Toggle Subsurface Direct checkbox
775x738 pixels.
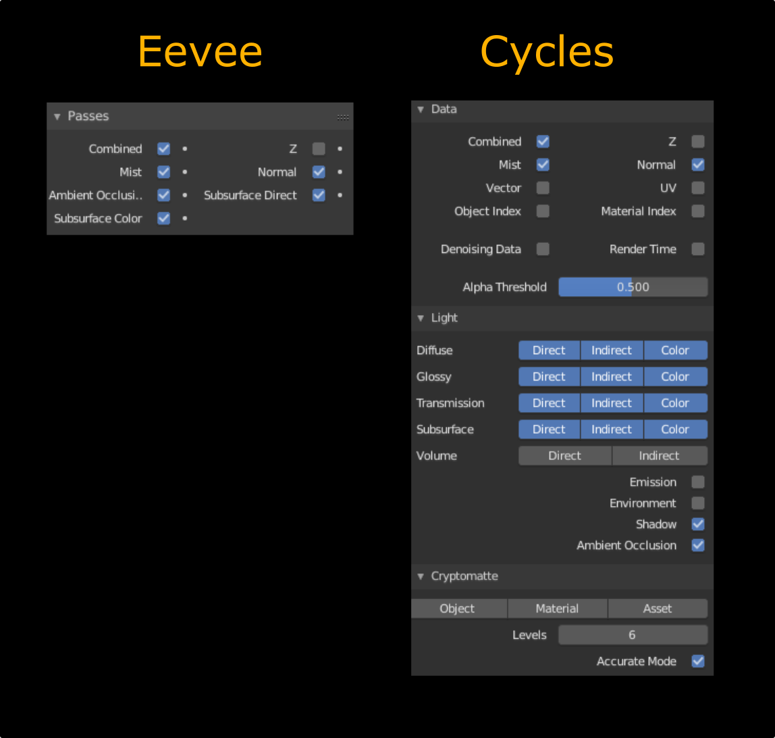tap(319, 195)
